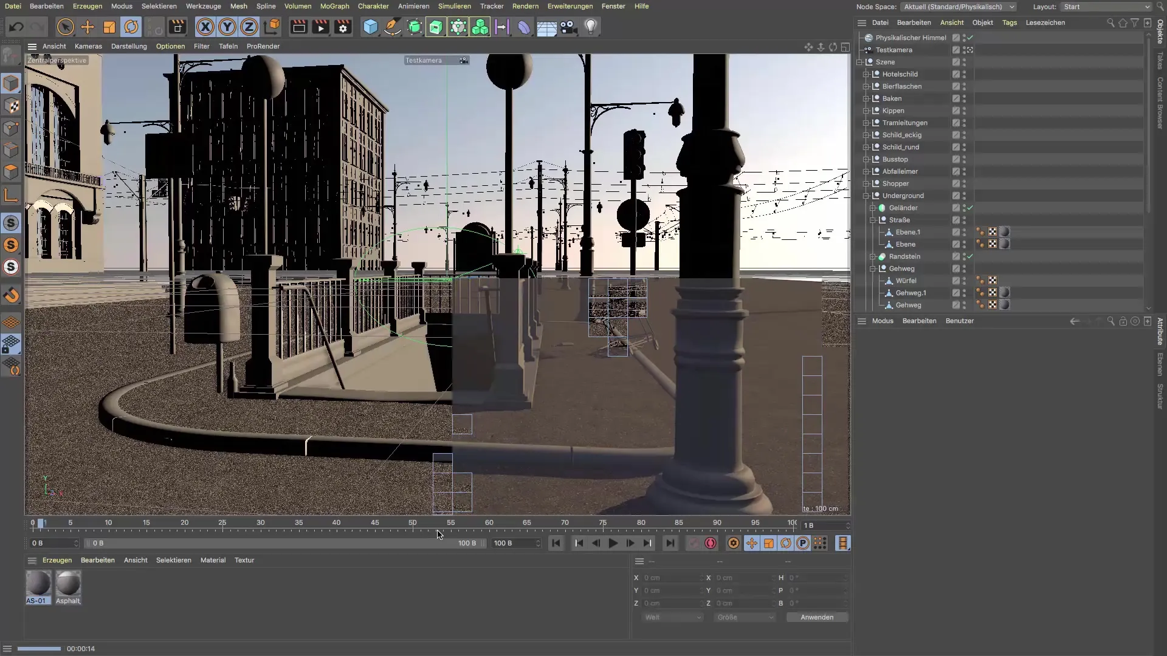
Task: Toggle Randstein enabled checkmark
Action: tap(970, 256)
